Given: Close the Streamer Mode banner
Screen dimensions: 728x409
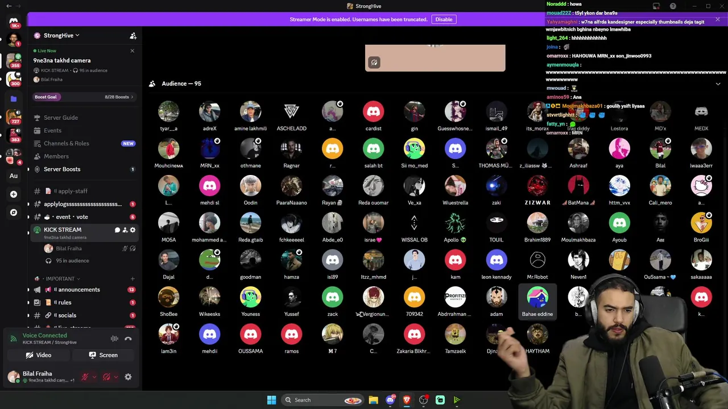Looking at the screenshot, I should (718, 19).
